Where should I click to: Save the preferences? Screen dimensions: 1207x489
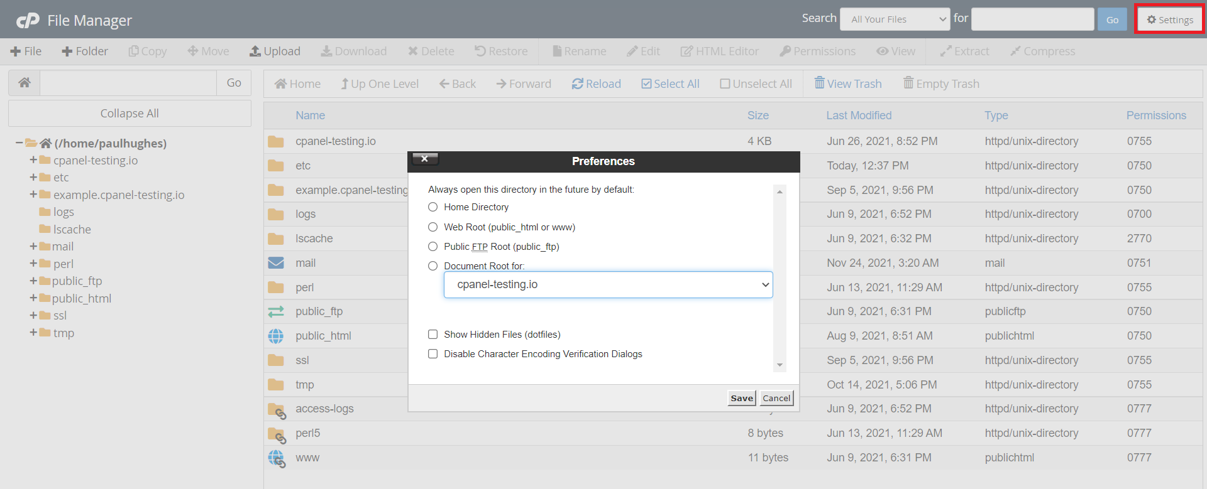(x=742, y=398)
